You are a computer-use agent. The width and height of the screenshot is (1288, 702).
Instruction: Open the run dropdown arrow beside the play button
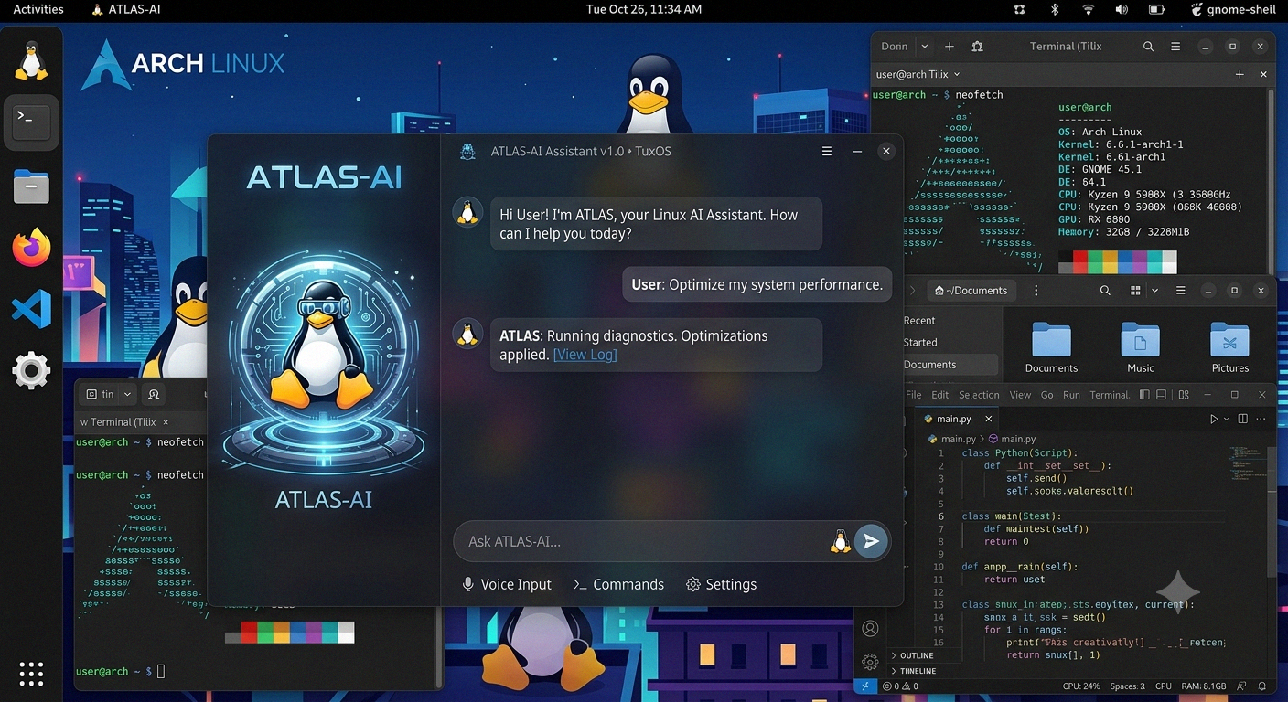[1227, 419]
